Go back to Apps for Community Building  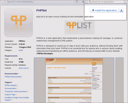(x=20, y=2)
